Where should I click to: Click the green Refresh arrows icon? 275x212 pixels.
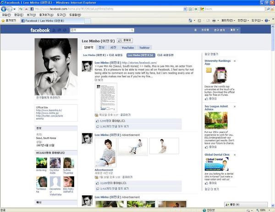tap(21, 9)
